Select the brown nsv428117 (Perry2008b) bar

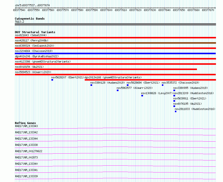[x=115, y=43]
